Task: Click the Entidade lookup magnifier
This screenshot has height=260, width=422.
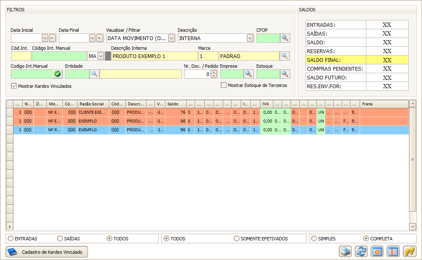Action: 95,74
